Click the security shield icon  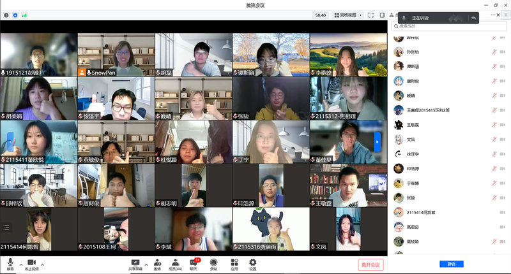[x=15, y=15]
